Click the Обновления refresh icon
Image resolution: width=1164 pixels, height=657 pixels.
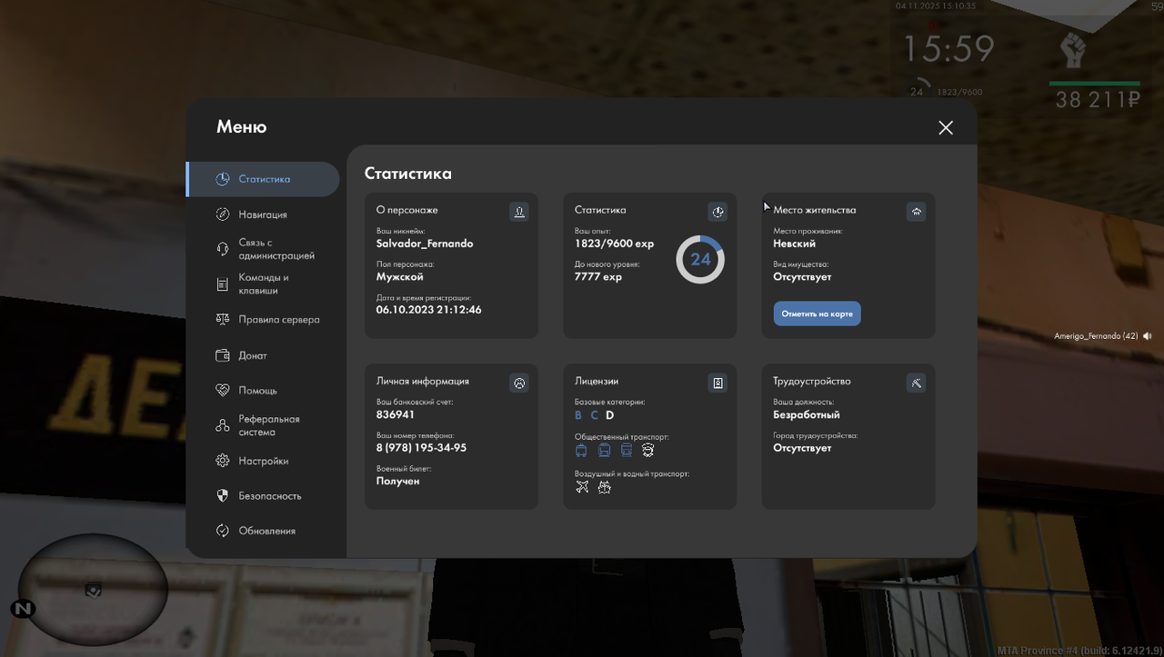click(223, 531)
